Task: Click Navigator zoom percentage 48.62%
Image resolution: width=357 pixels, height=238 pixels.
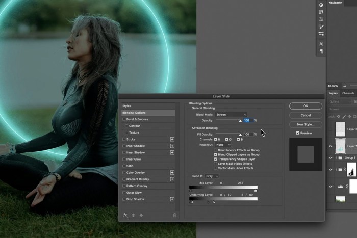Action: coord(333,86)
